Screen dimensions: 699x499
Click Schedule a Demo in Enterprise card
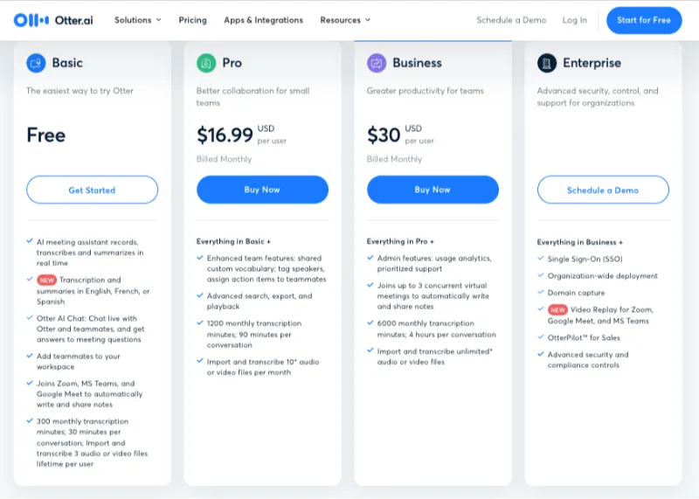[x=603, y=190]
